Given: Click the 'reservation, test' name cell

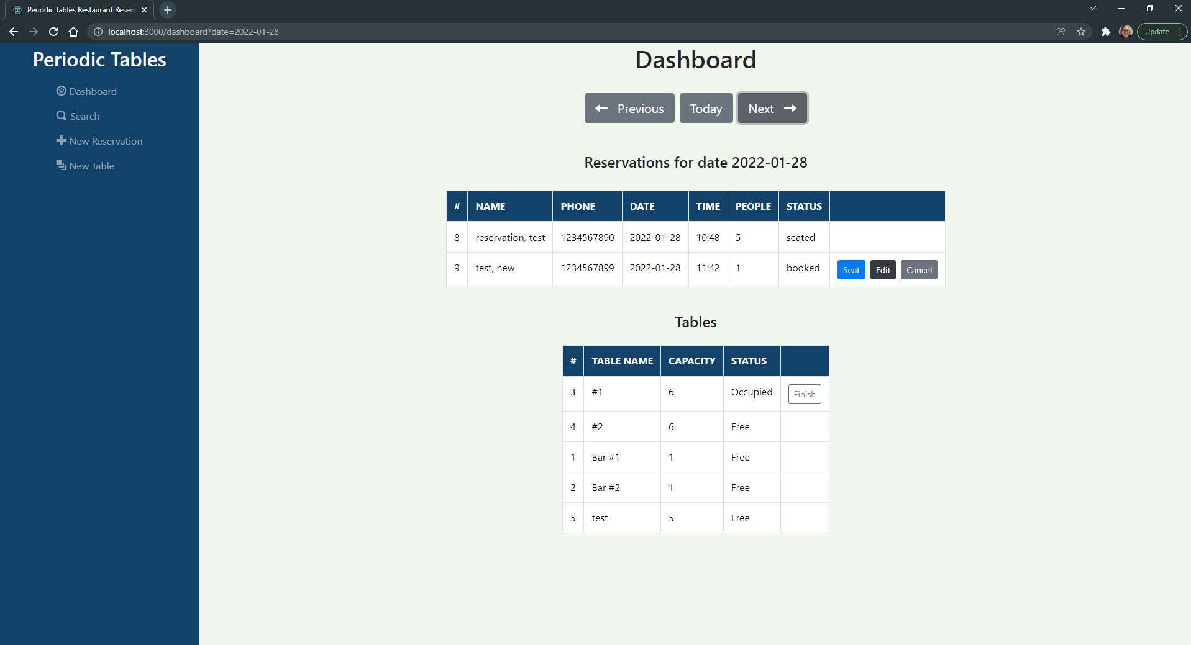Looking at the screenshot, I should point(510,237).
